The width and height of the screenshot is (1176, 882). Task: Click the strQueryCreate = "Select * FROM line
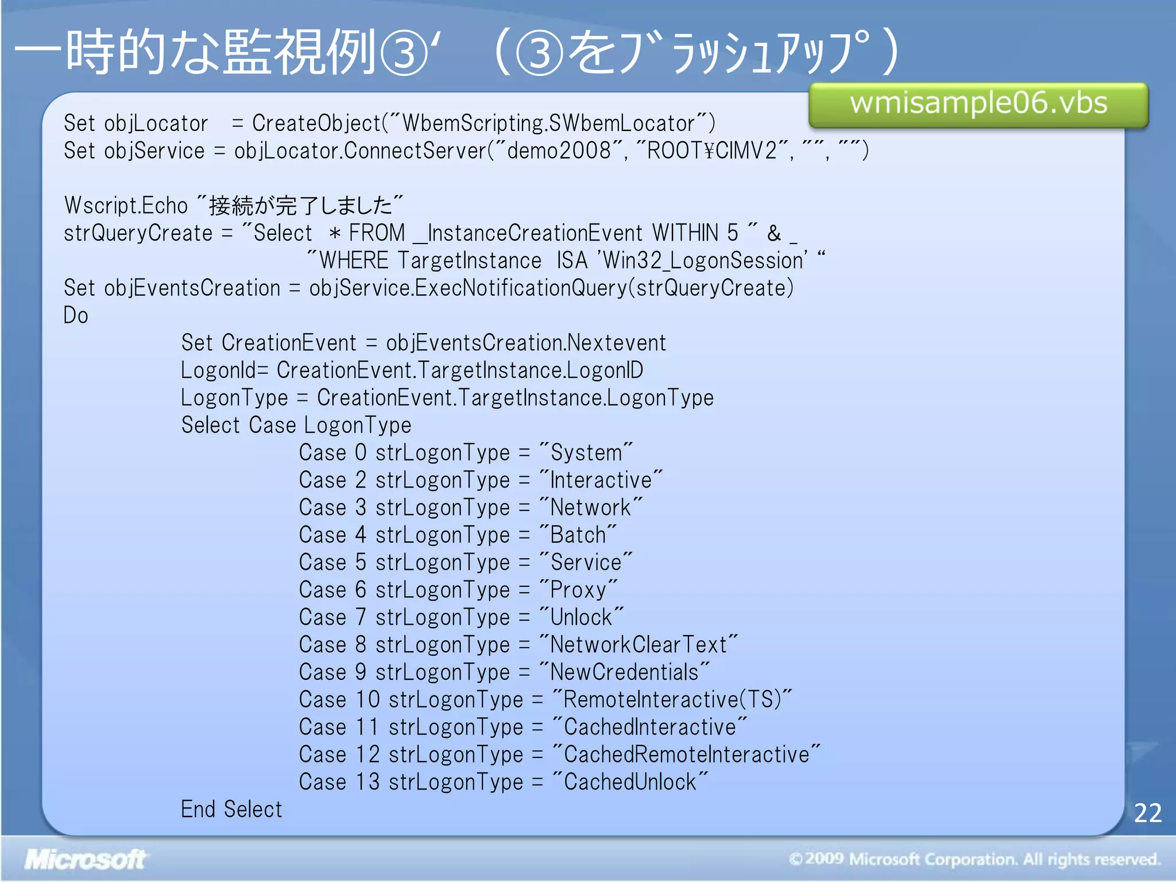(431, 233)
